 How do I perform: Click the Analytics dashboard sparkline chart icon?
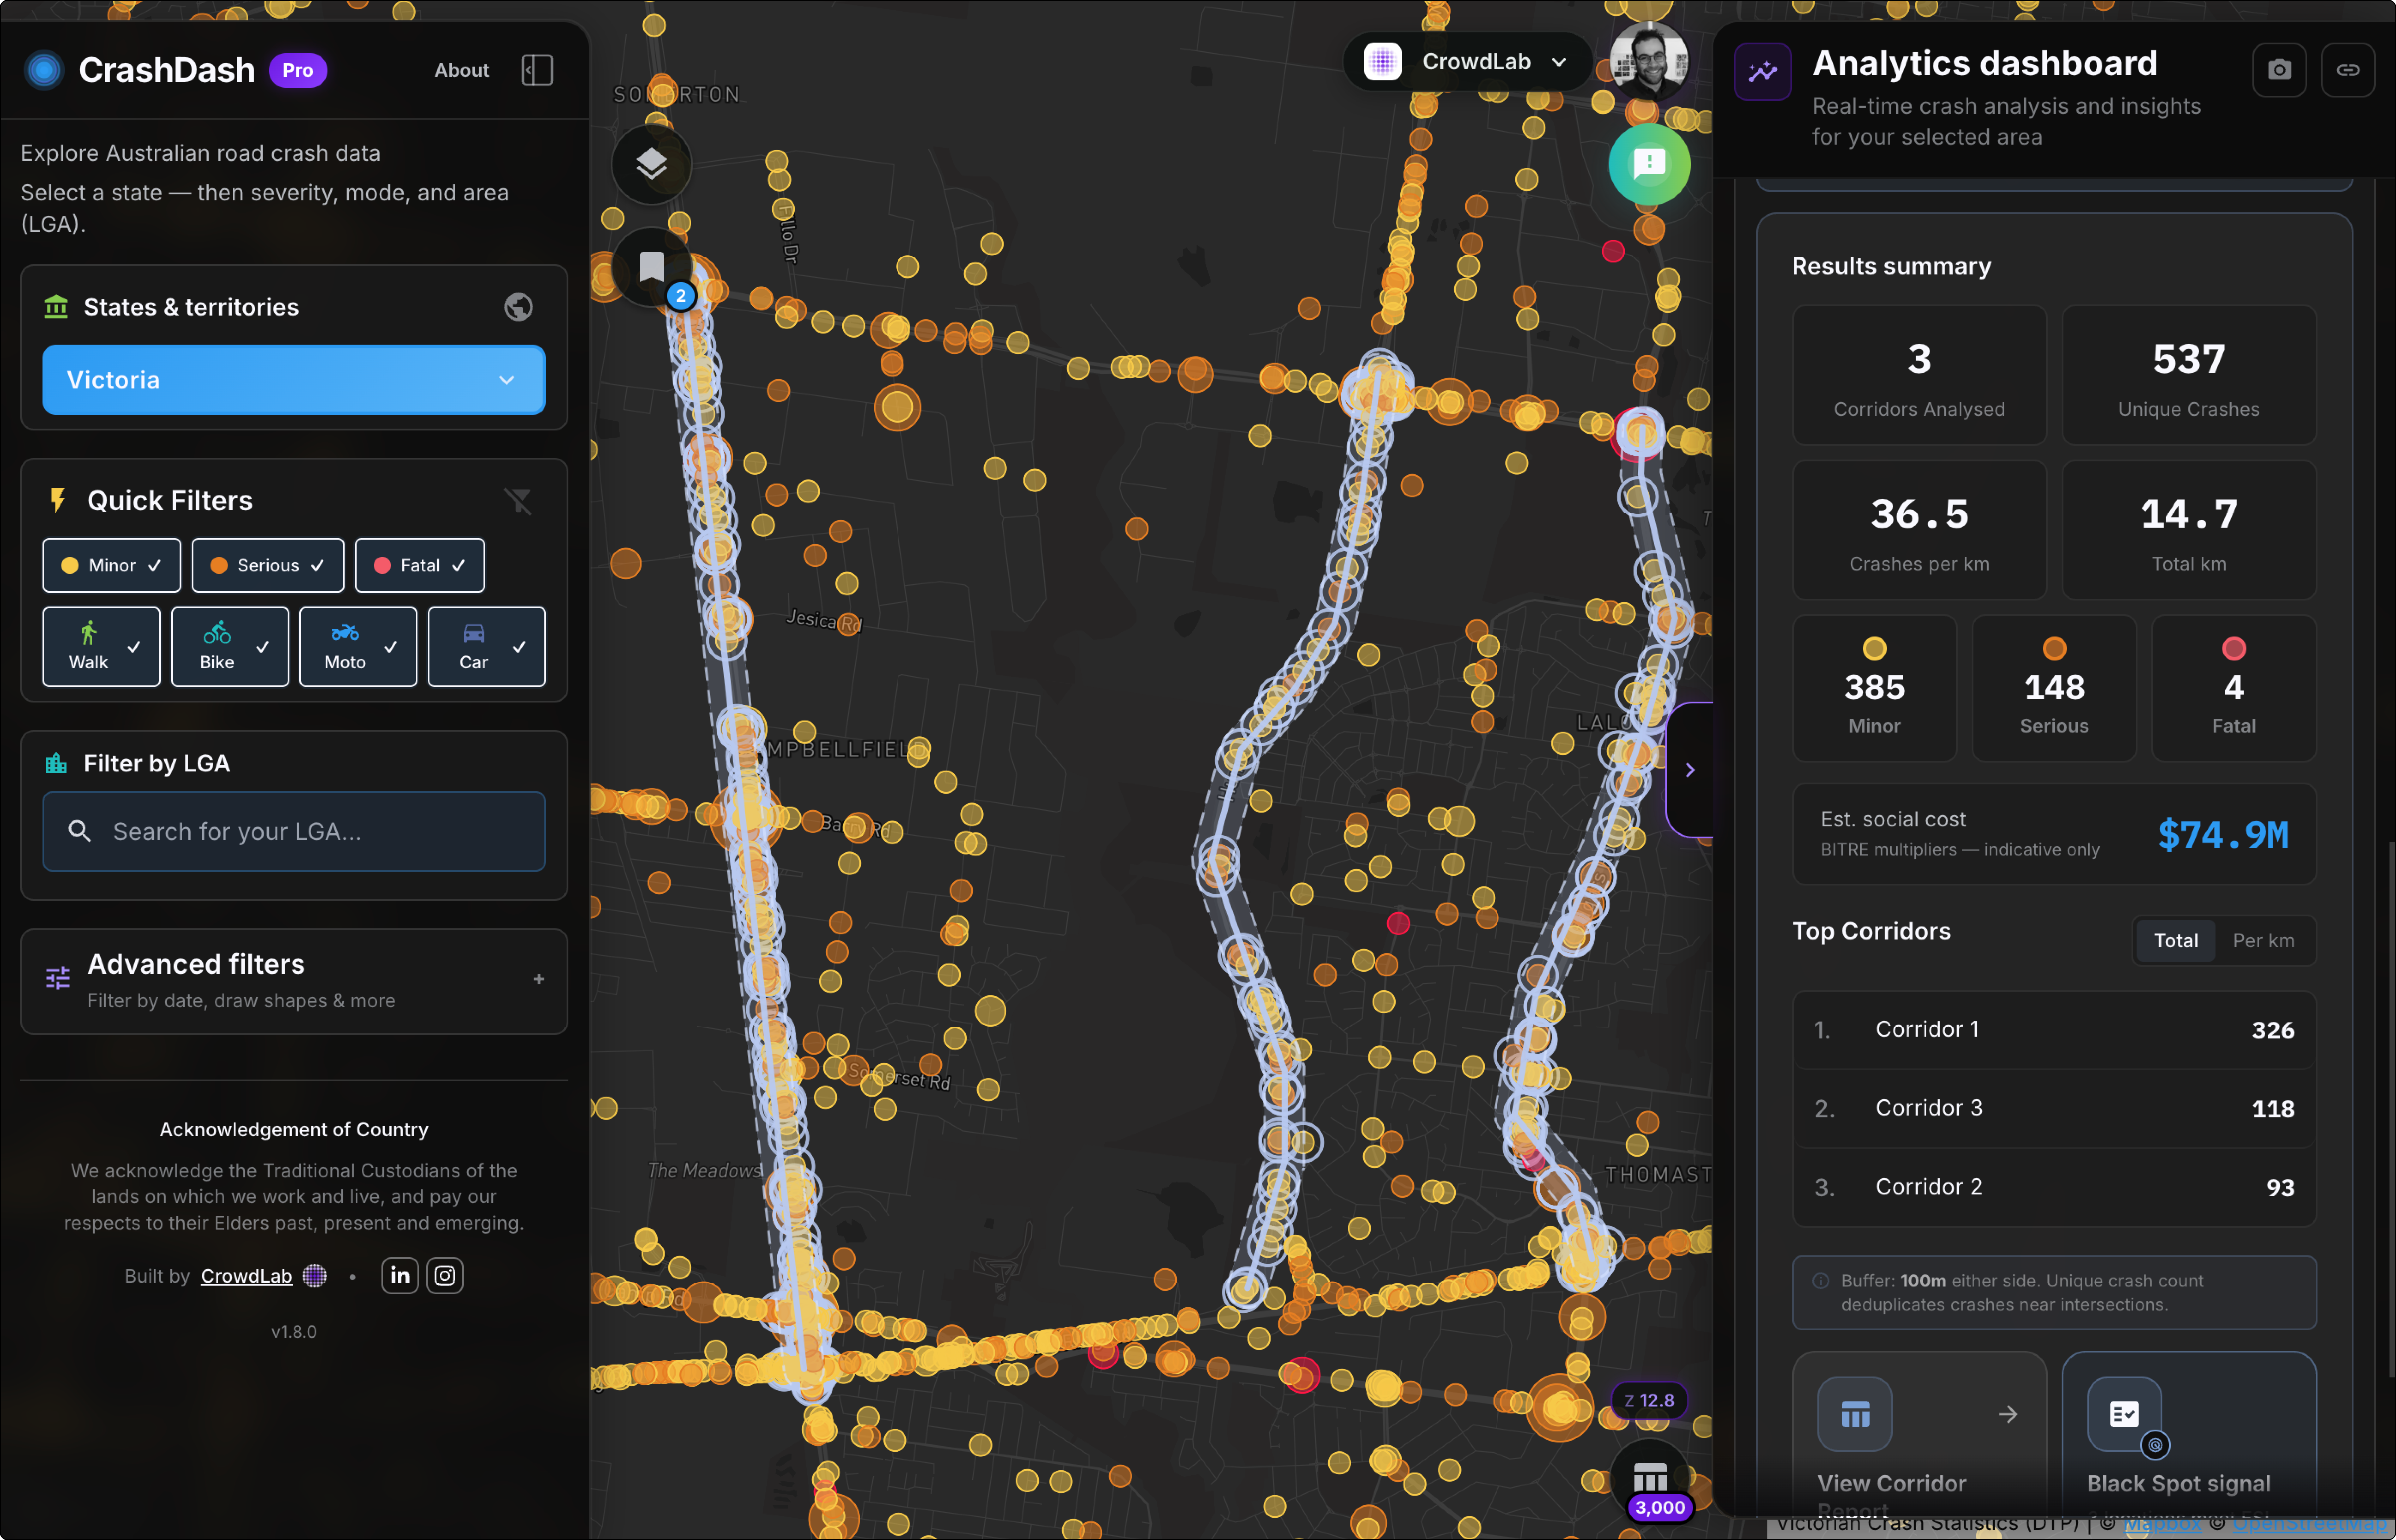1762,72
